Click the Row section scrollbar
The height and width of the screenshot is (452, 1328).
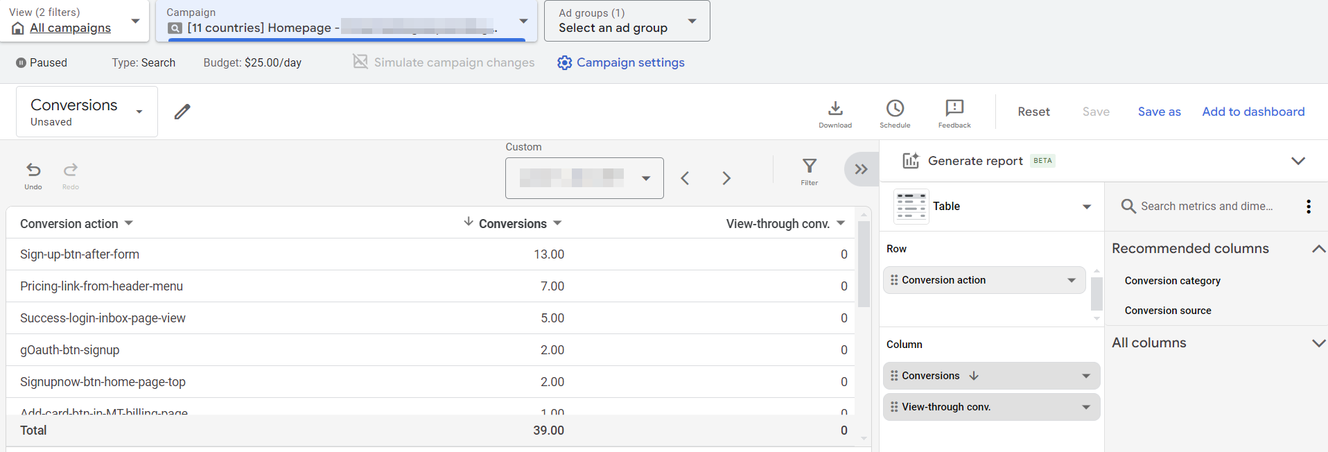[x=1097, y=294]
